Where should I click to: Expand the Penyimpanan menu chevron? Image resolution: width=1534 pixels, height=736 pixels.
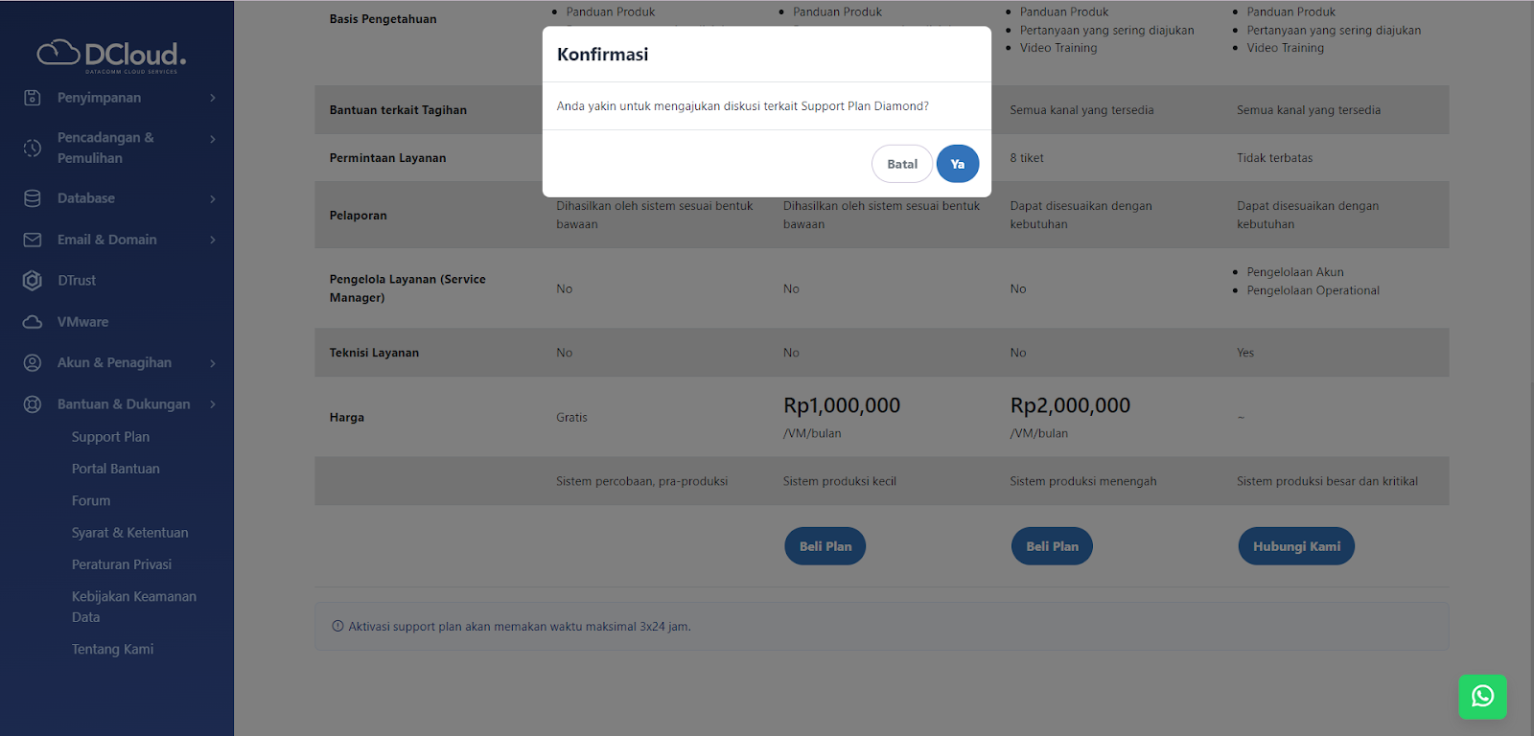click(x=213, y=97)
